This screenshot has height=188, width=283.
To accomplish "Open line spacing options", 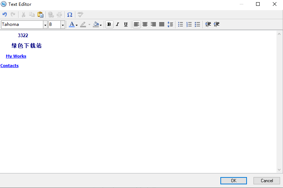I will [170, 24].
